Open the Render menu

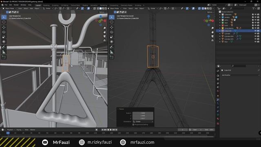coord(16,5)
